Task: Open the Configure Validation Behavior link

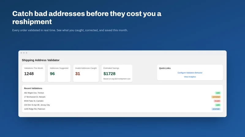Action: 190,73
